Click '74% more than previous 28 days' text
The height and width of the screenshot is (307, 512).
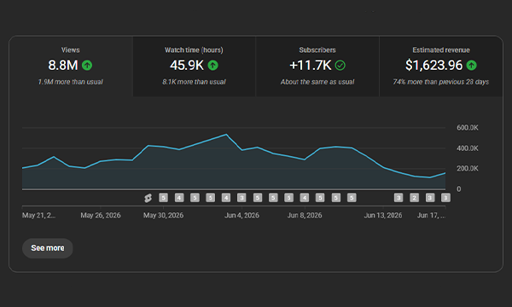(441, 82)
